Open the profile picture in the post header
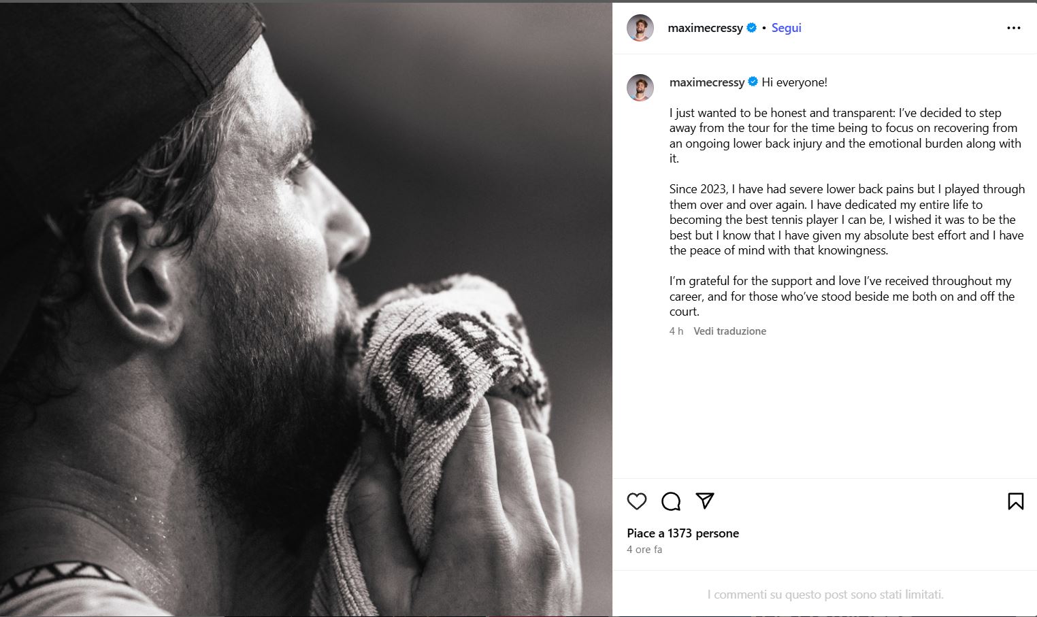The image size is (1037, 617). (640, 28)
